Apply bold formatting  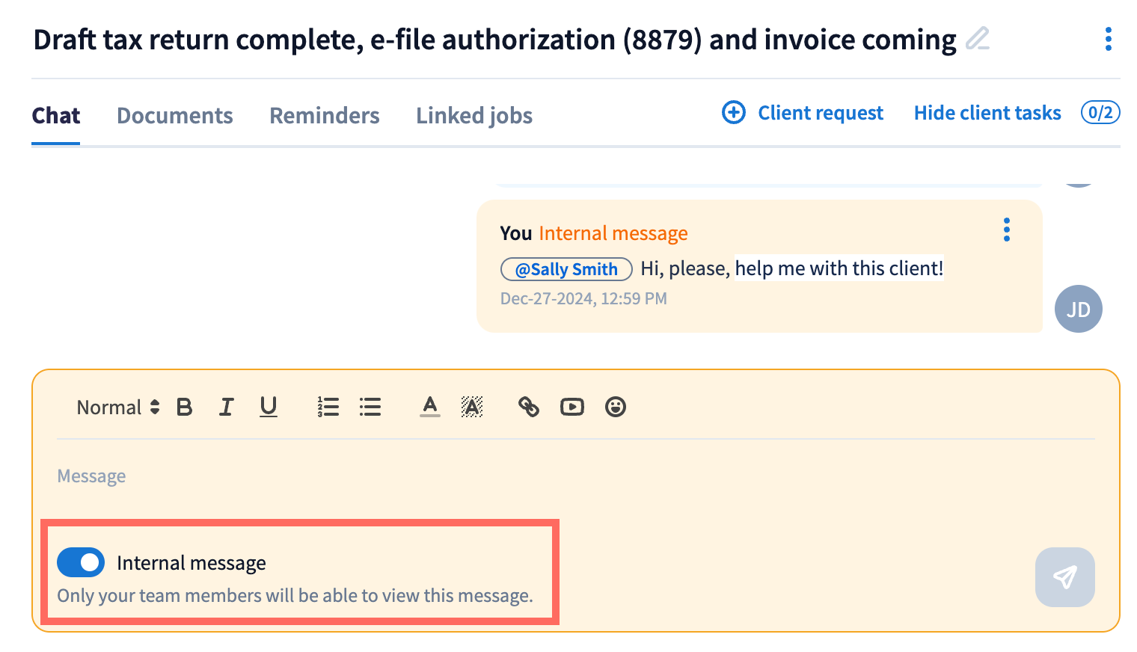[x=184, y=407]
